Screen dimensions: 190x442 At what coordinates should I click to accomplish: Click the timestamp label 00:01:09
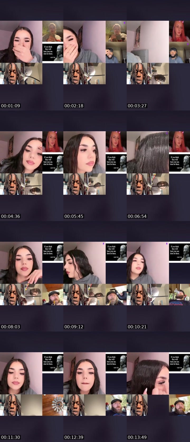pyautogui.click(x=11, y=106)
